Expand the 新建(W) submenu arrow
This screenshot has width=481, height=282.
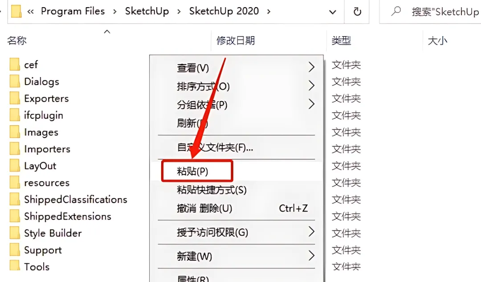click(x=311, y=255)
